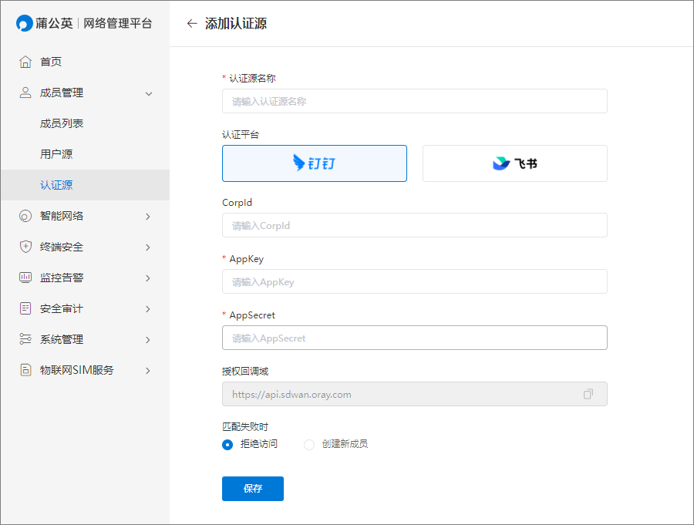Click the DingTalk wing logo

click(x=298, y=163)
